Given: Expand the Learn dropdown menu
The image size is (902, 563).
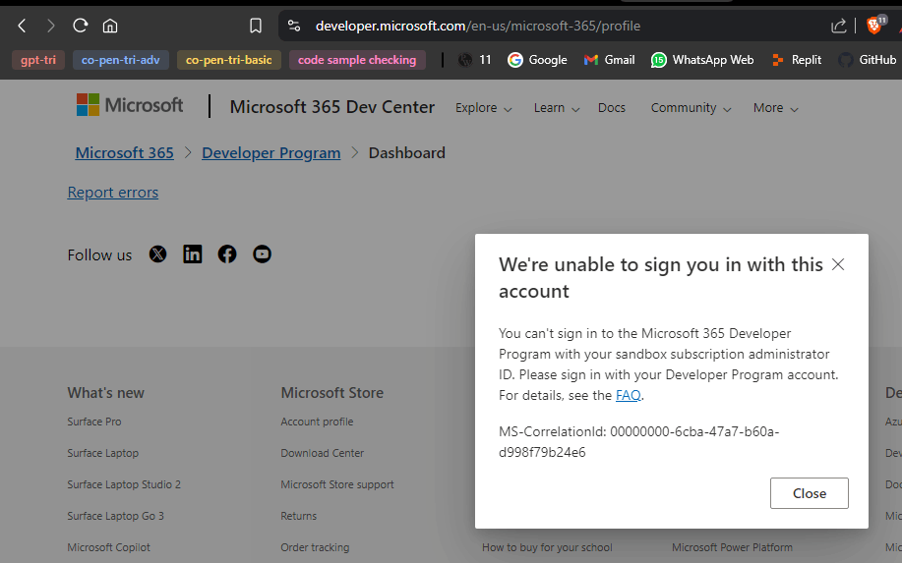Looking at the screenshot, I should pos(557,108).
